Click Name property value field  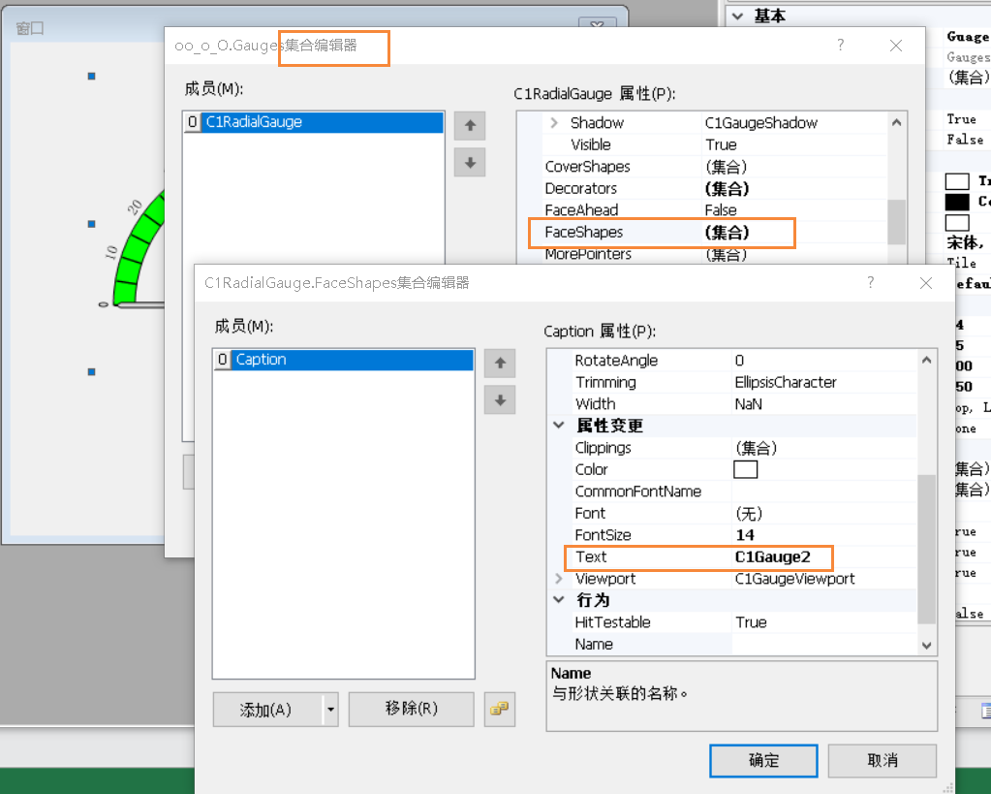pos(824,644)
